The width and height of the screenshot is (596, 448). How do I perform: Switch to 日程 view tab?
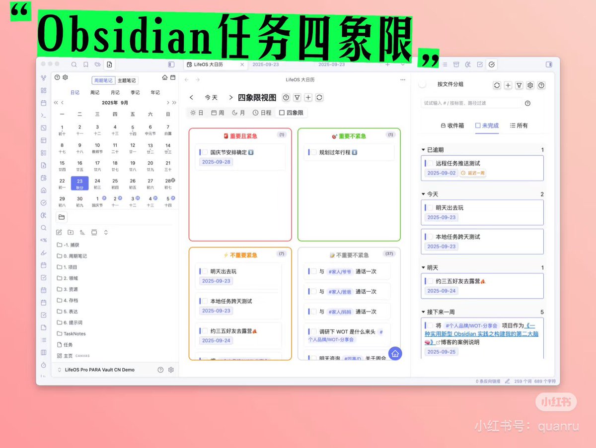262,113
